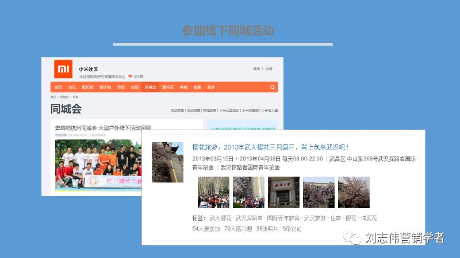The image size is (460, 258).
Task: Open the third photo of the gate entrance
Action: tap(283, 192)
